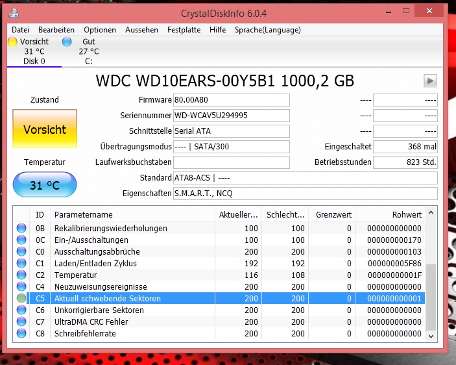This screenshot has width=456, height=365.
Task: Click the Schlecht... column header
Action: [x=285, y=214]
